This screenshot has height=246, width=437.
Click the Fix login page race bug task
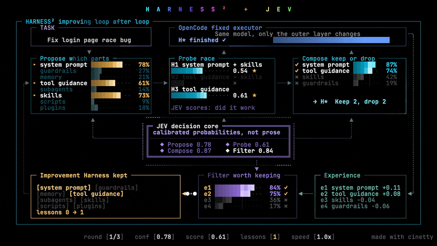click(89, 40)
